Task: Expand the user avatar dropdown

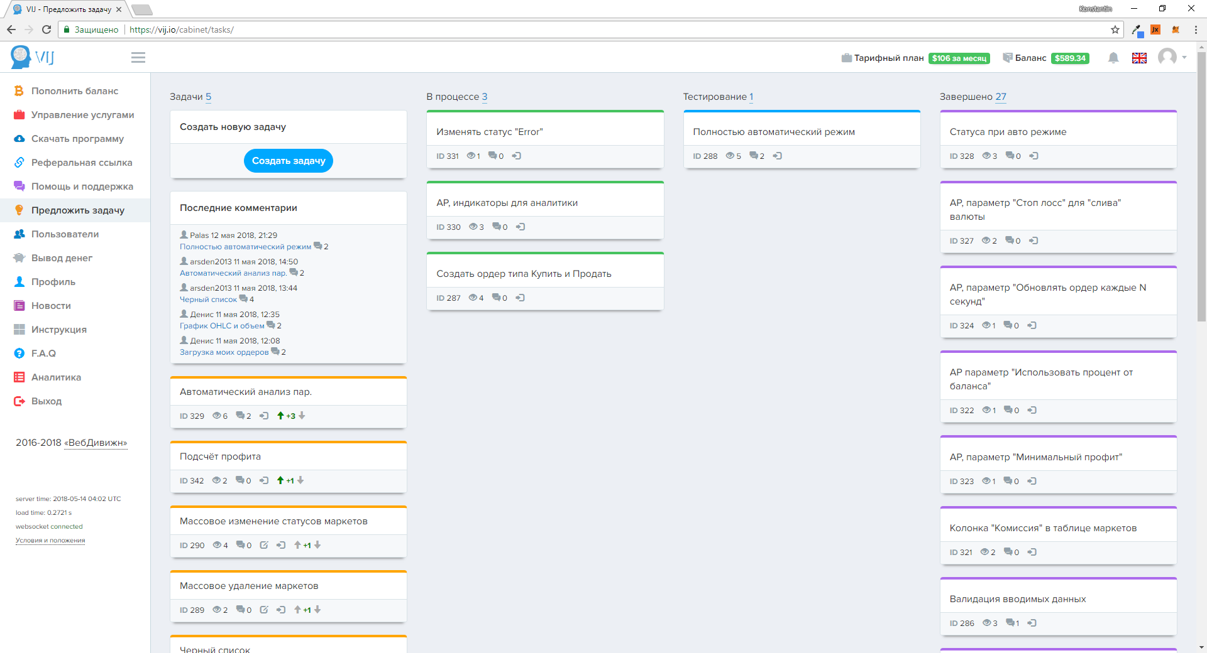Action: click(1172, 58)
